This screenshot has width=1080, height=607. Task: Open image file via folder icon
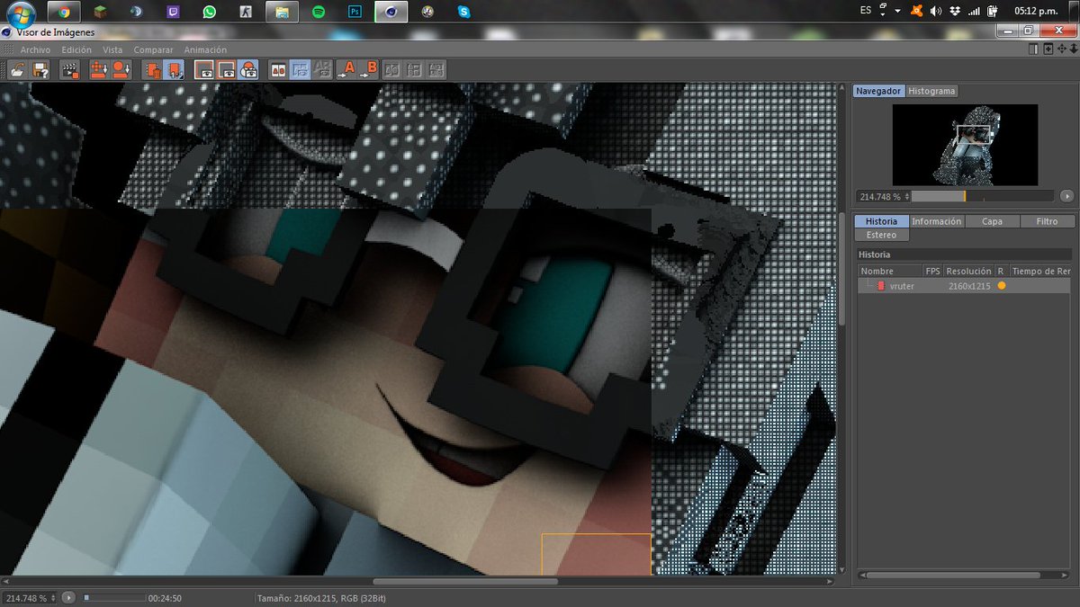tap(17, 69)
